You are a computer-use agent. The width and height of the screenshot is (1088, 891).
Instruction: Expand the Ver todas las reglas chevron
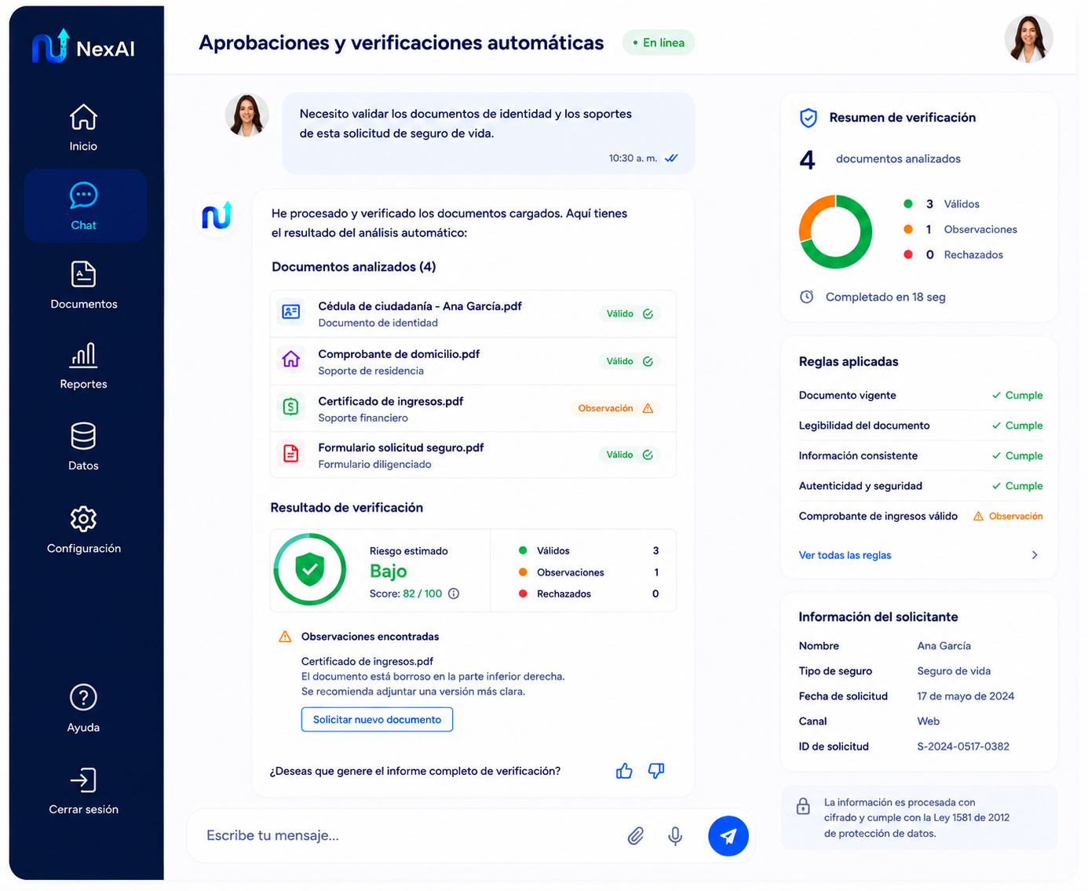point(1035,555)
